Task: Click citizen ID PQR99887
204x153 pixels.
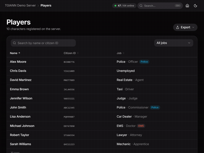Action: tap(69, 117)
